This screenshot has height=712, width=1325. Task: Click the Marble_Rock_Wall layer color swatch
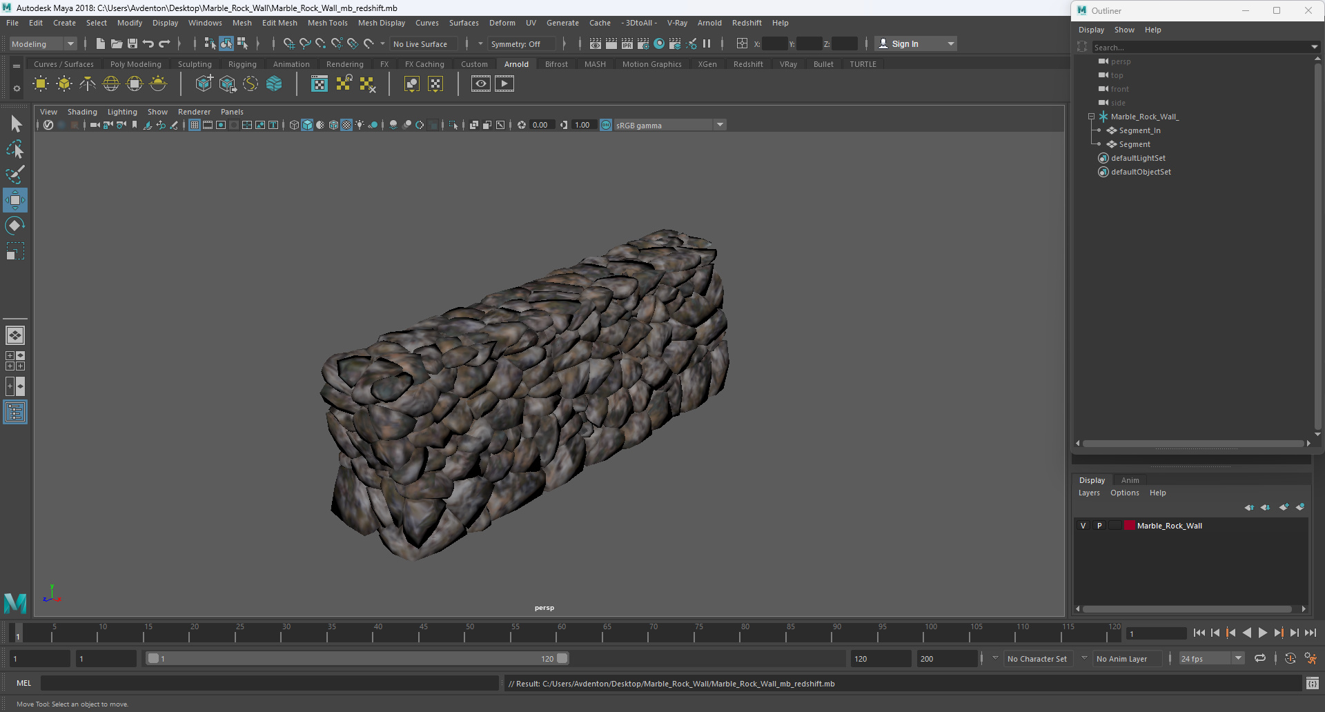point(1130,526)
